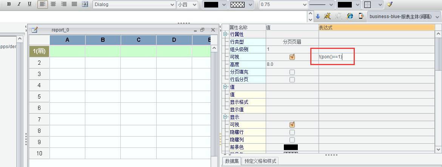Toggle underline formatting

(x=29, y=4)
